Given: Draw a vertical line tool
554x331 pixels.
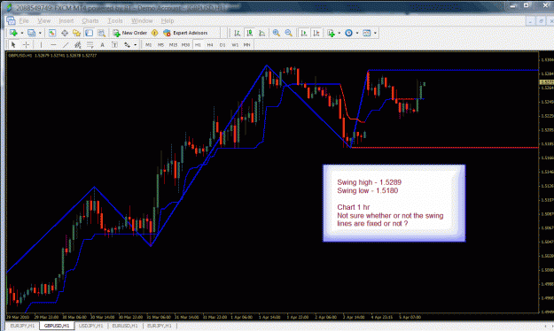Looking at the screenshot, I should click(41, 45).
